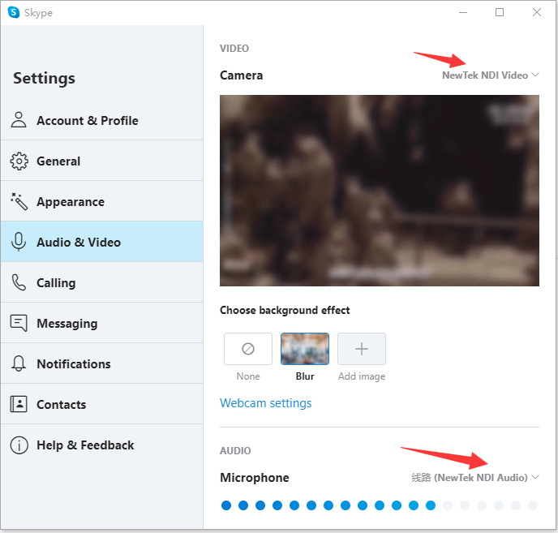Show the Notifications settings
This screenshot has height=533, width=558.
click(101, 363)
